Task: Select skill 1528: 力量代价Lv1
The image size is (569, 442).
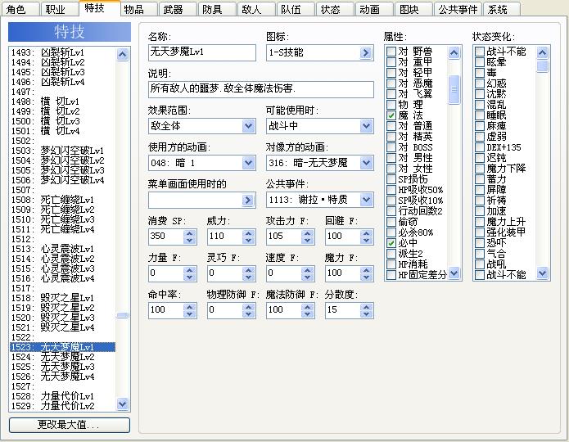Action: pos(62,396)
